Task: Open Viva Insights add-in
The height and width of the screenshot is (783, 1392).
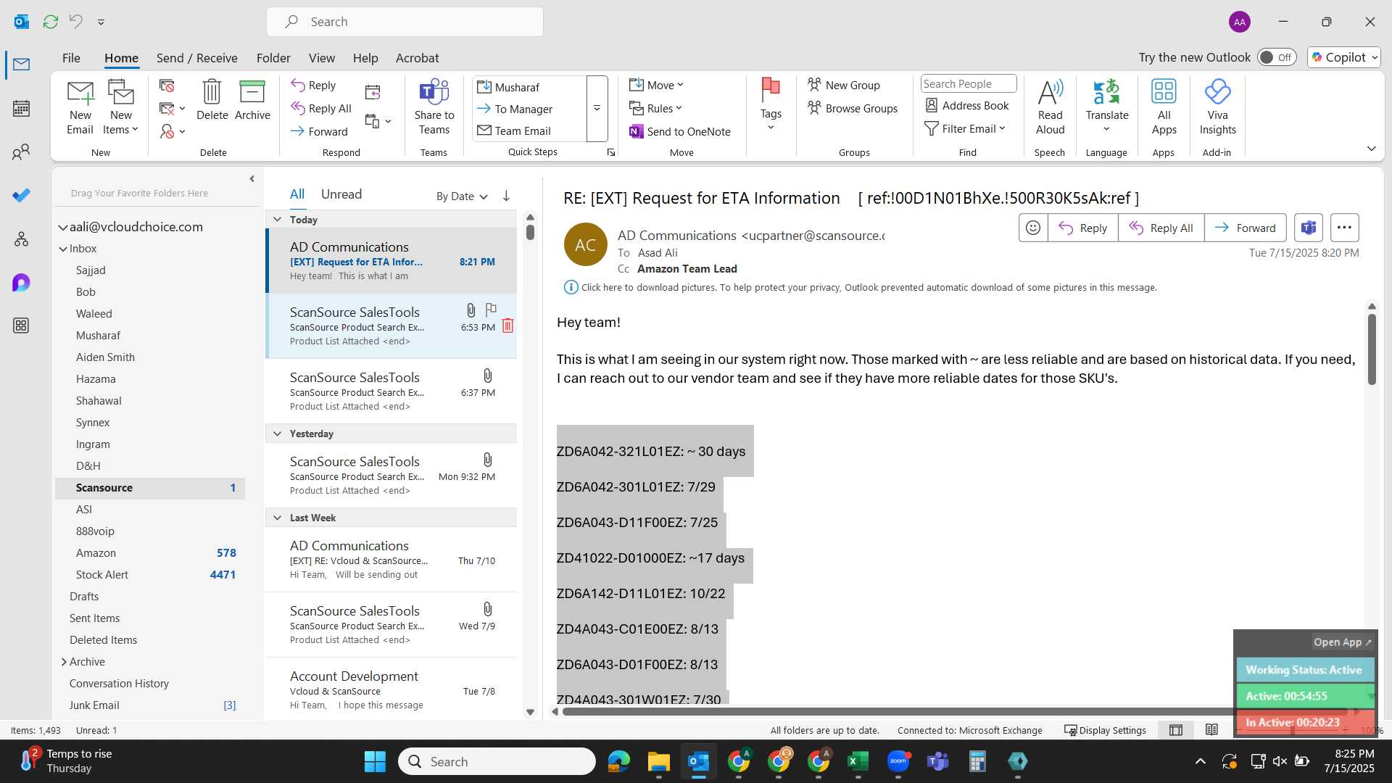Action: 1217,107
